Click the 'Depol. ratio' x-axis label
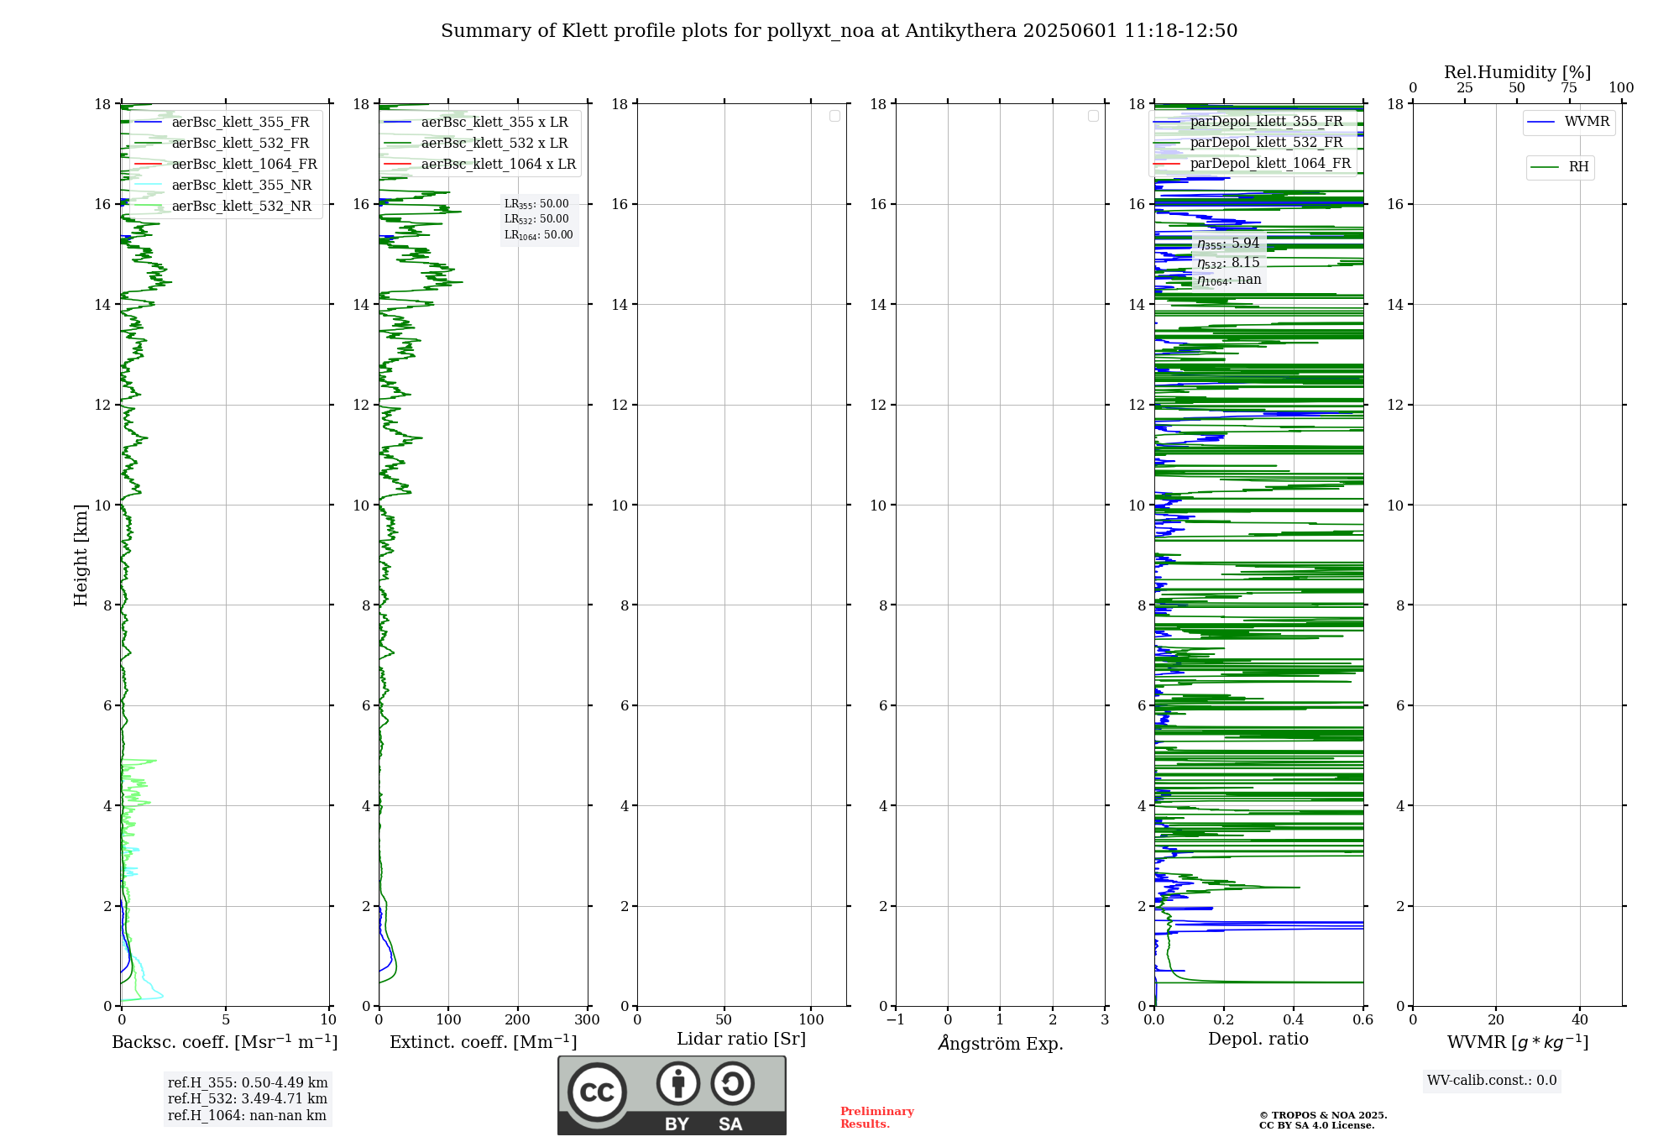The width and height of the screenshot is (1679, 1142). coord(1258,1040)
